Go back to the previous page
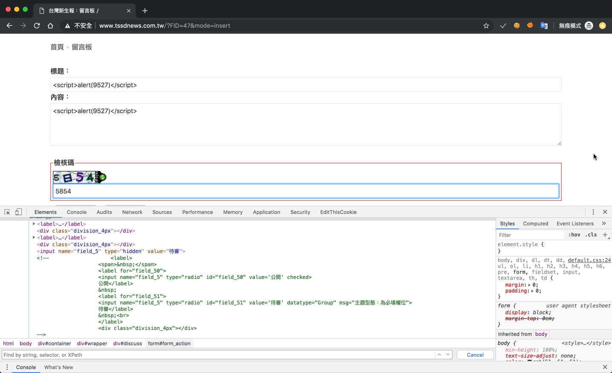 pyautogui.click(x=9, y=26)
